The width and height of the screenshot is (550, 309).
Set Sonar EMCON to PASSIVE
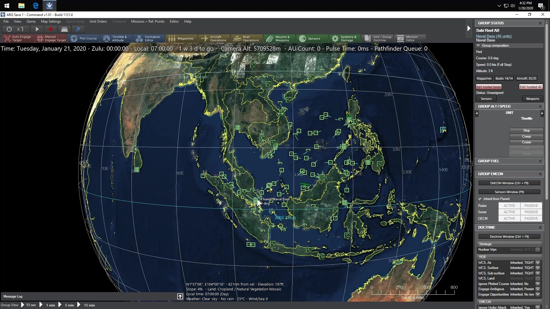point(531,212)
